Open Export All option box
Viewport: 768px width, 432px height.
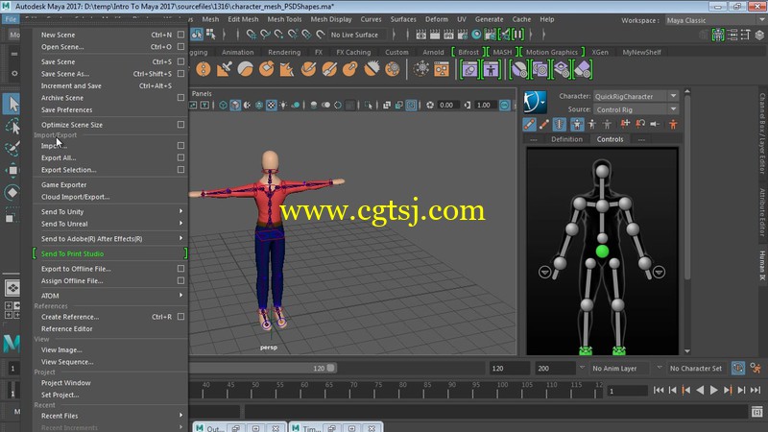coord(180,157)
